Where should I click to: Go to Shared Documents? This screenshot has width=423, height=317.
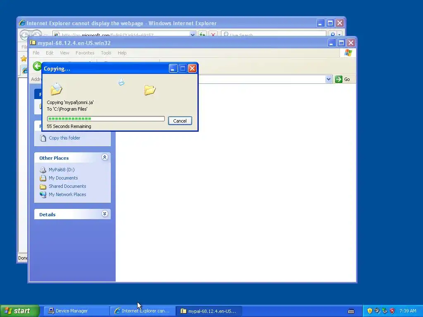point(67,186)
